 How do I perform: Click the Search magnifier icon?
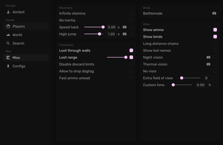pos(8,43)
